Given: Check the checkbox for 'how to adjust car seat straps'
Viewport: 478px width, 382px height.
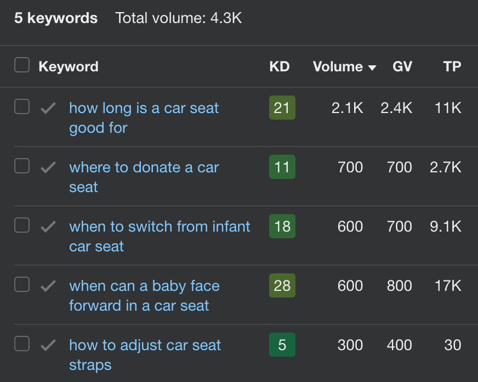Looking at the screenshot, I should pyautogui.click(x=21, y=343).
